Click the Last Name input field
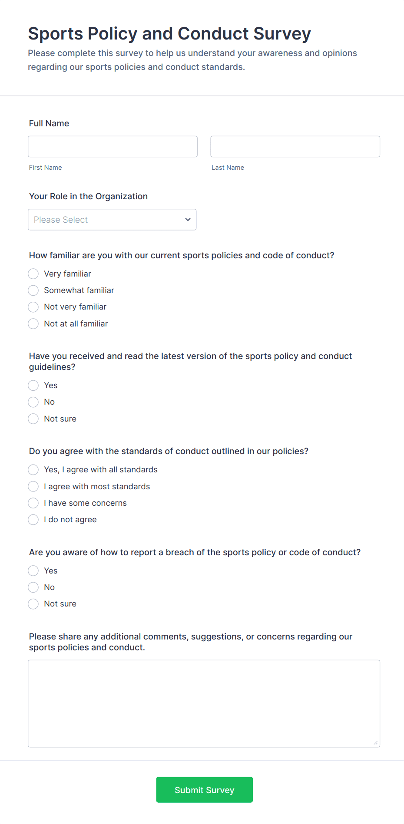Screen dimensions: 404x824 pos(295,146)
